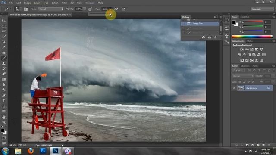This screenshot has height=155, width=276.
Task: Switch to the Swatches tab
Action: coord(245,17)
